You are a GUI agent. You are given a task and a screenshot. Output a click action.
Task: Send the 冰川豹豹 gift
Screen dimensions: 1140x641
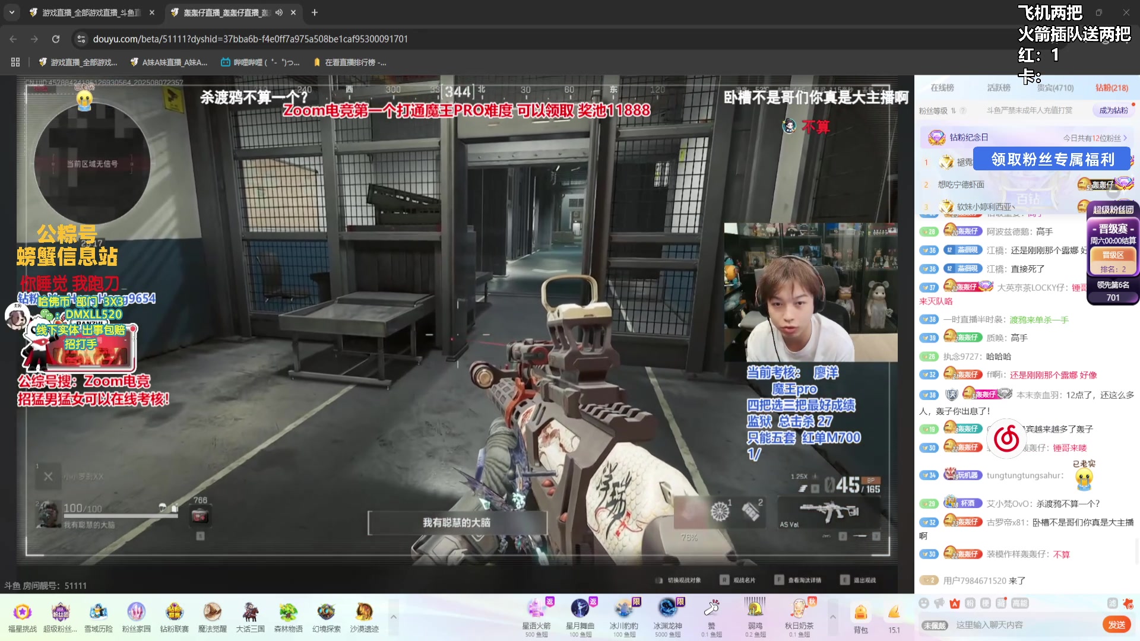pos(623,617)
